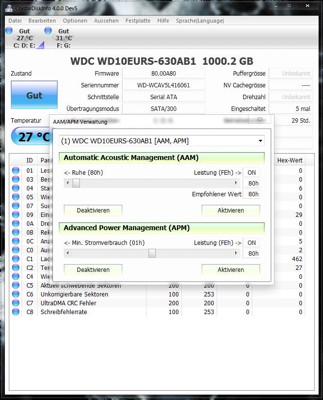The height and width of the screenshot is (400, 323).
Task: Click the Schnittstelle Serial ATA field
Action: pos(164,97)
